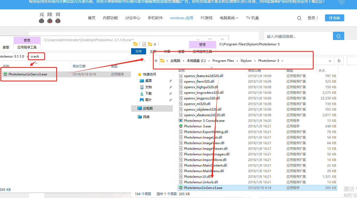Click the folder icon at start of address bar

pyautogui.click(x=162, y=61)
